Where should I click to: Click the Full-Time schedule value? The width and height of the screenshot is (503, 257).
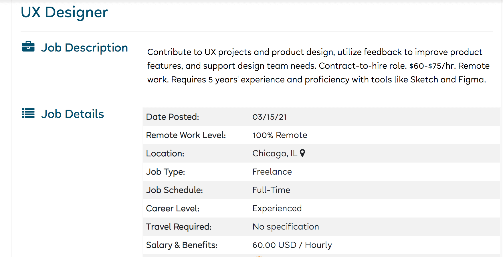click(271, 190)
